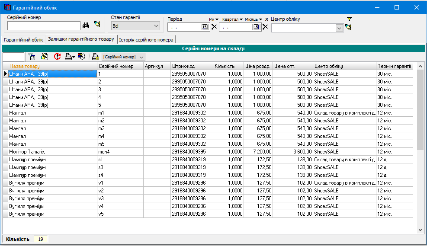Click the printer icon in grid toolbar
The height and width of the screenshot is (246, 427).
pos(68,57)
